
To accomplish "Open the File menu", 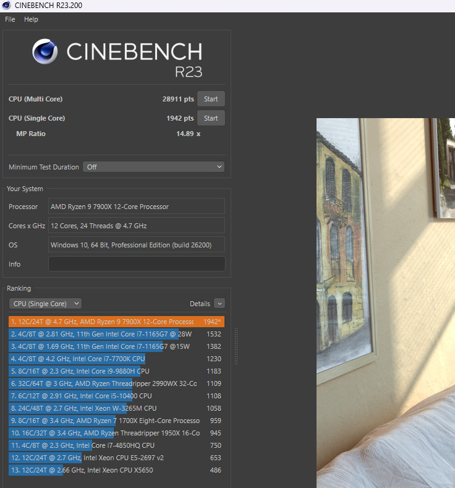I will pos(10,19).
